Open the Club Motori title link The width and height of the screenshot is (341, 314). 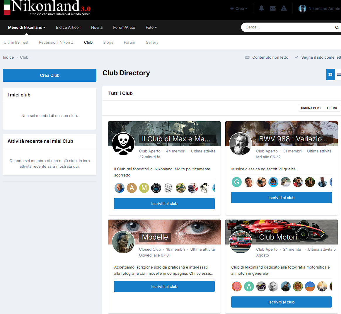[278, 237]
